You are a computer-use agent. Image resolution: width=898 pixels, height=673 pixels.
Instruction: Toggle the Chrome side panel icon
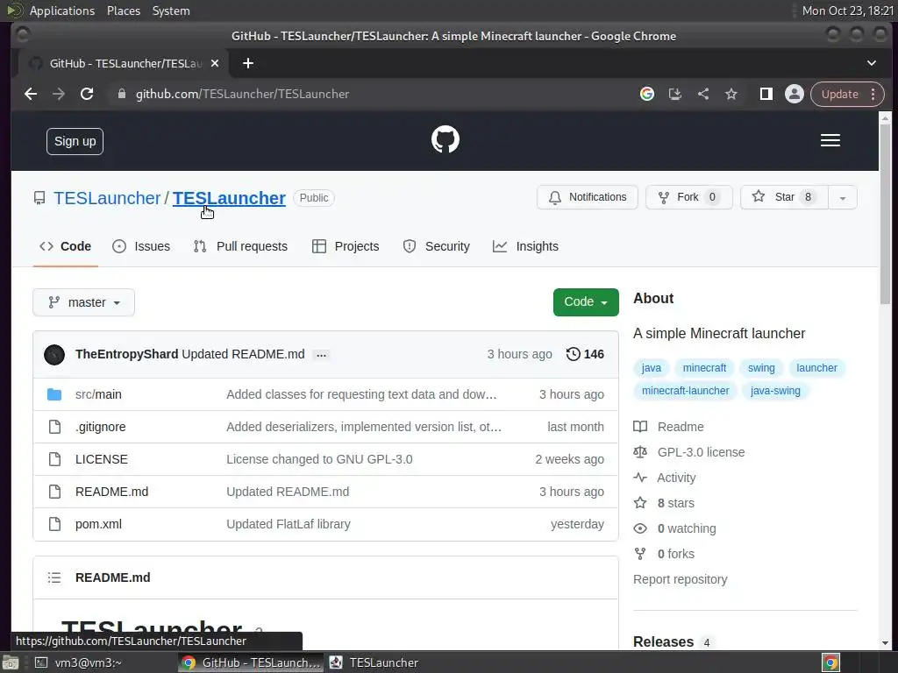766,94
